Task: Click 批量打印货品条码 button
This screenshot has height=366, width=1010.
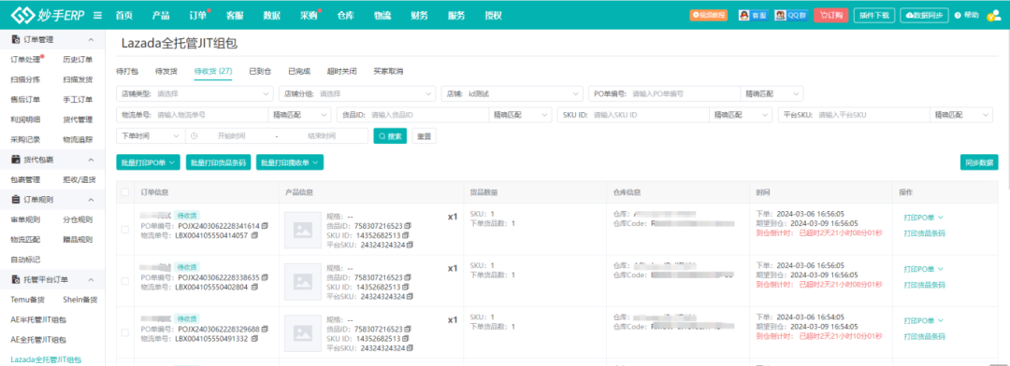Action: pos(218,162)
